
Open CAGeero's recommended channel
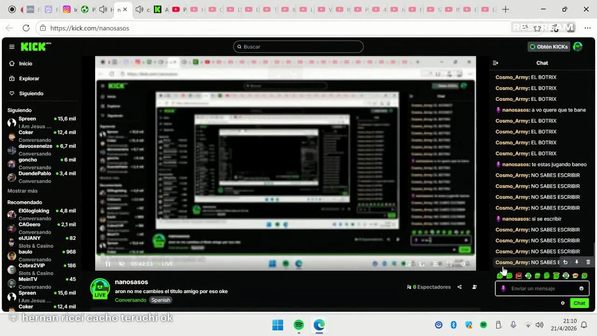pos(42,228)
